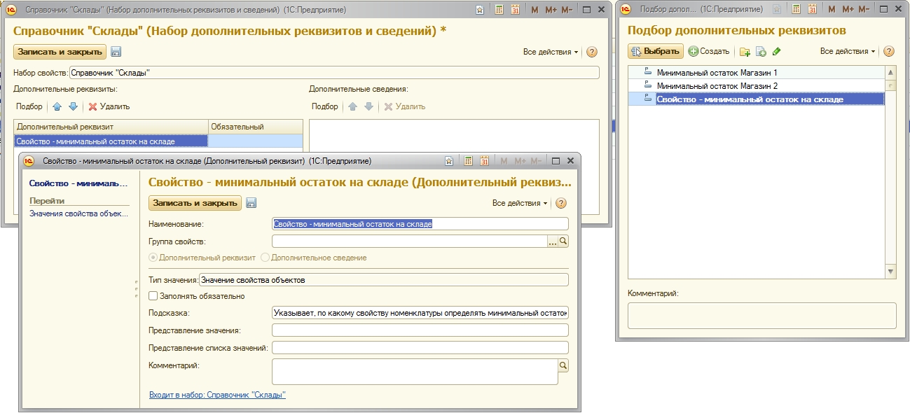Click the save diskette icon next to Записать и закрыть
Viewport: 910px width, 413px height.
click(252, 203)
